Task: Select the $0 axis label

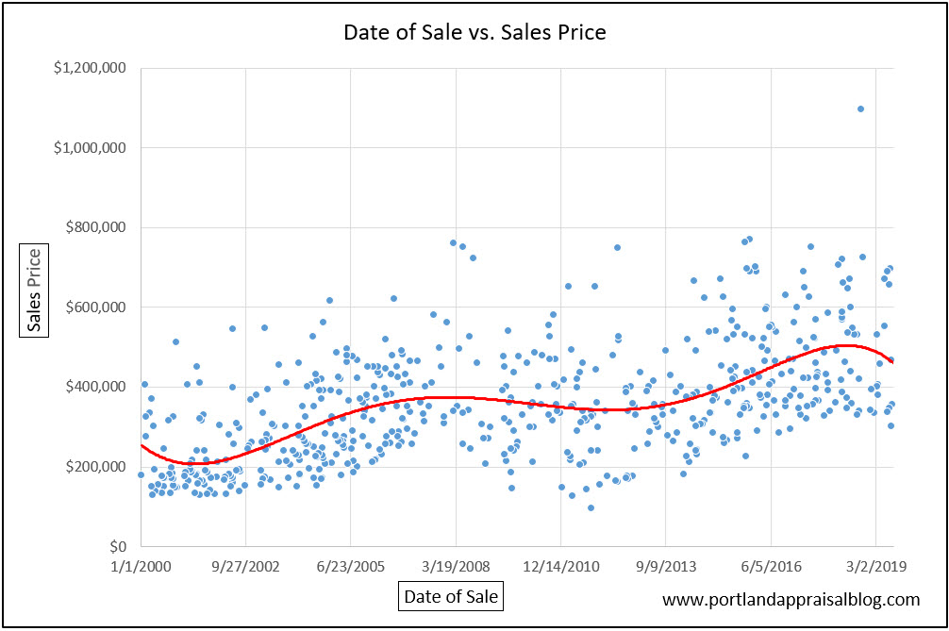Action: (x=119, y=546)
